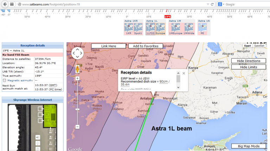Close the Reception details popup
270x151 pixels.
(184, 73)
